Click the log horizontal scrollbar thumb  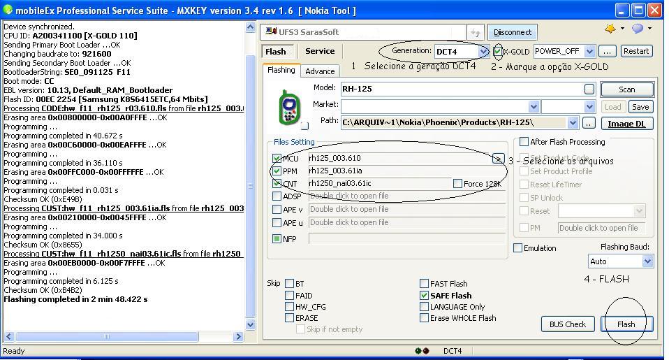(107, 336)
